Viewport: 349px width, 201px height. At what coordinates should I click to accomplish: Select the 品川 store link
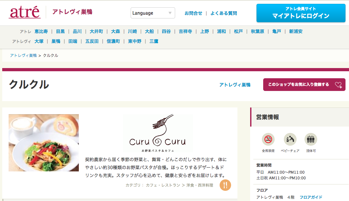[x=77, y=31]
